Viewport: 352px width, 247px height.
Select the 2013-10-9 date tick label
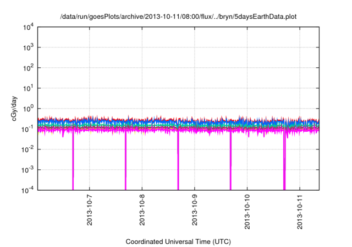[x=194, y=210]
